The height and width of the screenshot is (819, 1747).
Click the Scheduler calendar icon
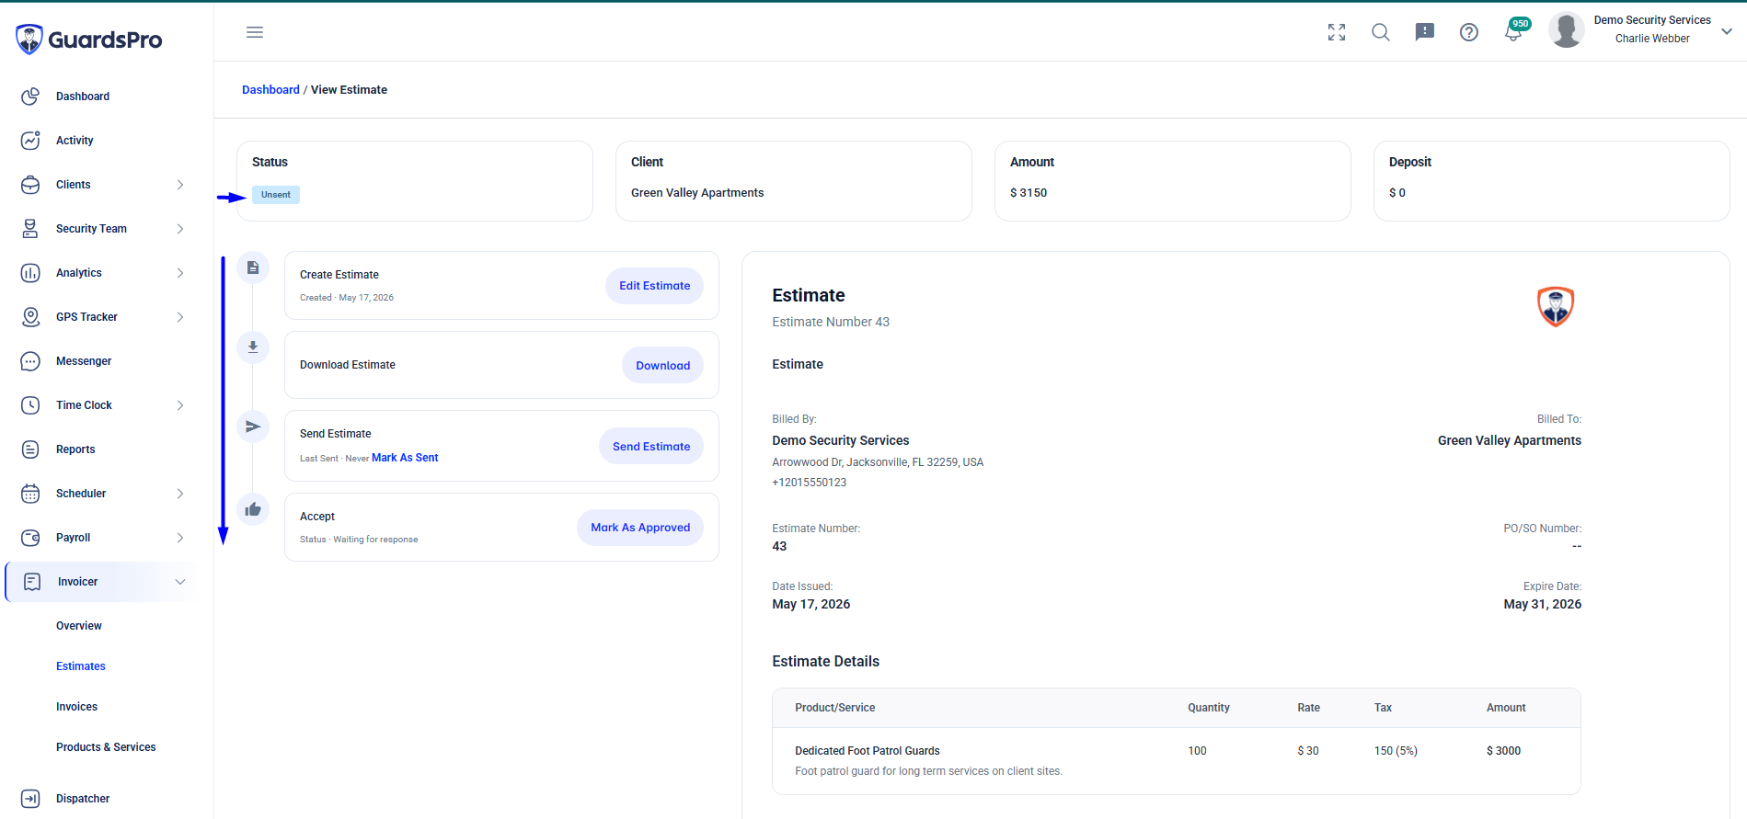(x=30, y=494)
